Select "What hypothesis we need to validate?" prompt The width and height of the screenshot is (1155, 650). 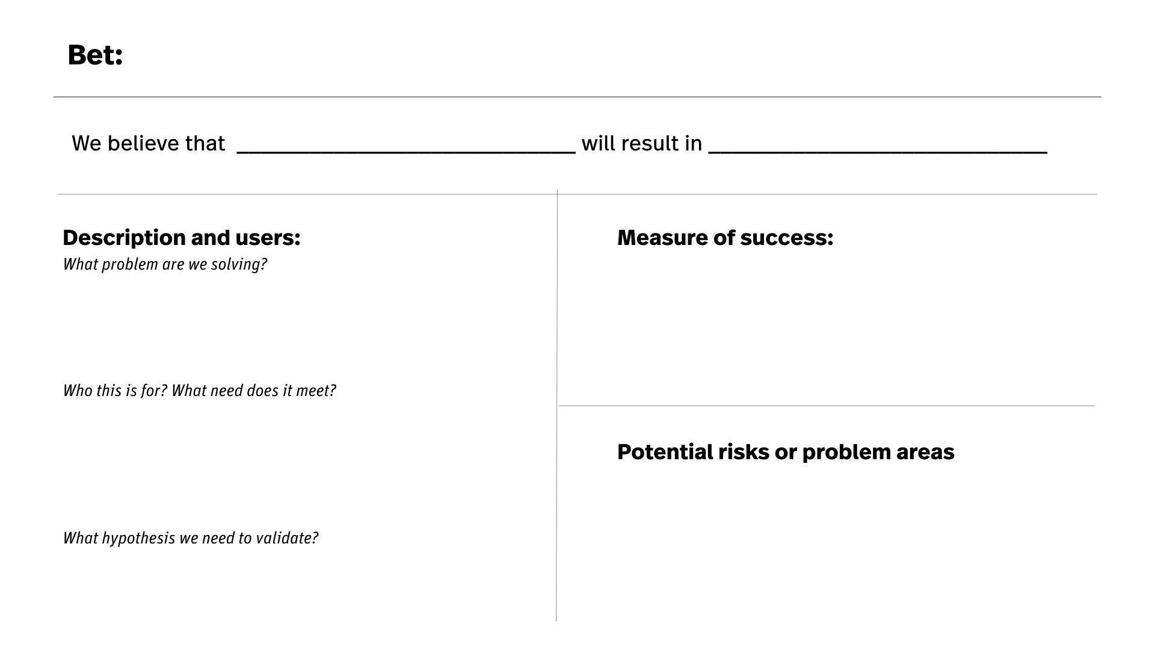[x=190, y=538]
